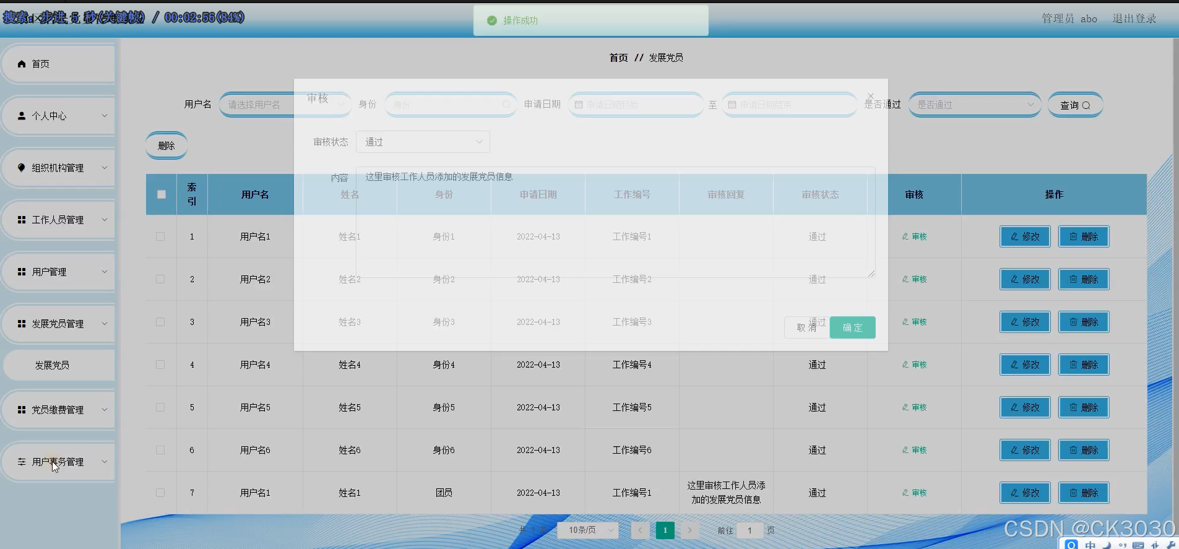Click 退出登录 link

[1134, 19]
